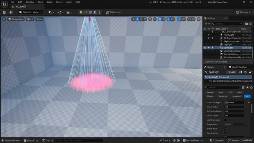The height and width of the screenshot is (143, 254).
Task: Show only favorites with the star icon
Action: [247, 87]
